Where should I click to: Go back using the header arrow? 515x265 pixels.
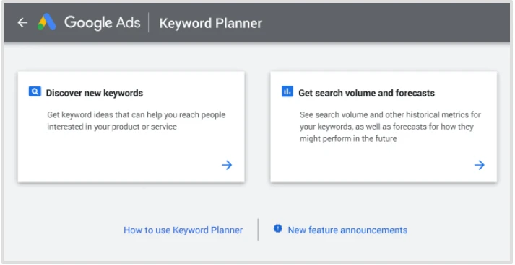(x=22, y=22)
